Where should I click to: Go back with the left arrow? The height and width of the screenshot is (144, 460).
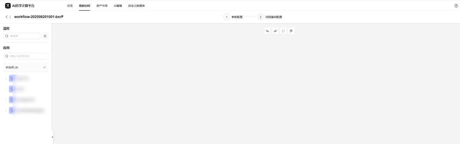tap(6, 17)
